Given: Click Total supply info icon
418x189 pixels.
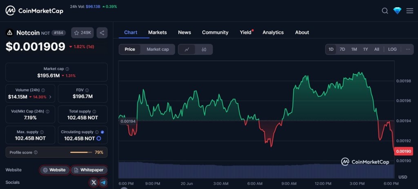Looking at the screenshot, I should coord(94,111).
